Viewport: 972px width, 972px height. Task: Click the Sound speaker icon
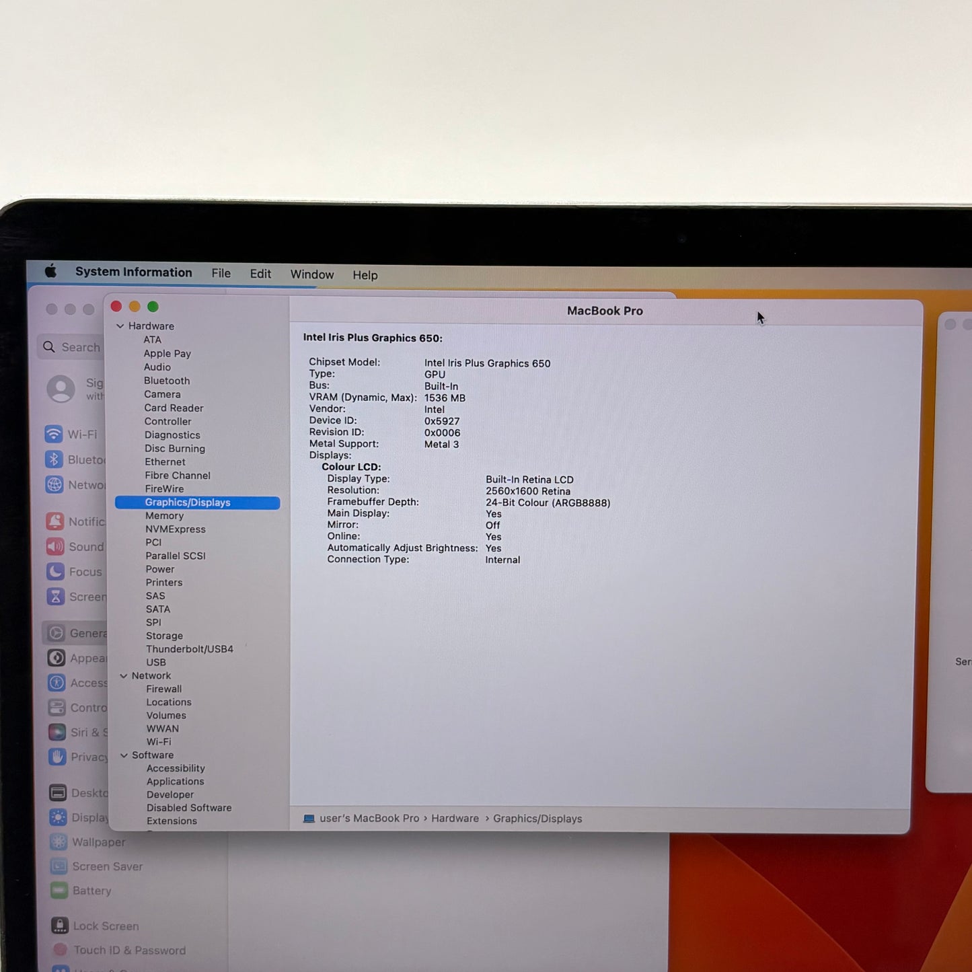[x=55, y=546]
